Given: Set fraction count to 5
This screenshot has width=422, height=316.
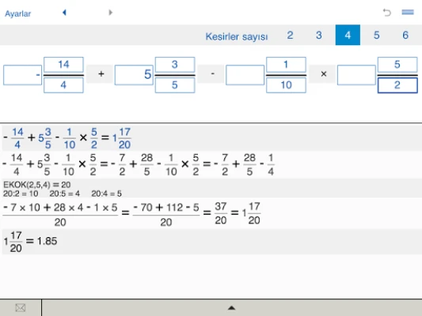Looking at the screenshot, I should (x=377, y=36).
